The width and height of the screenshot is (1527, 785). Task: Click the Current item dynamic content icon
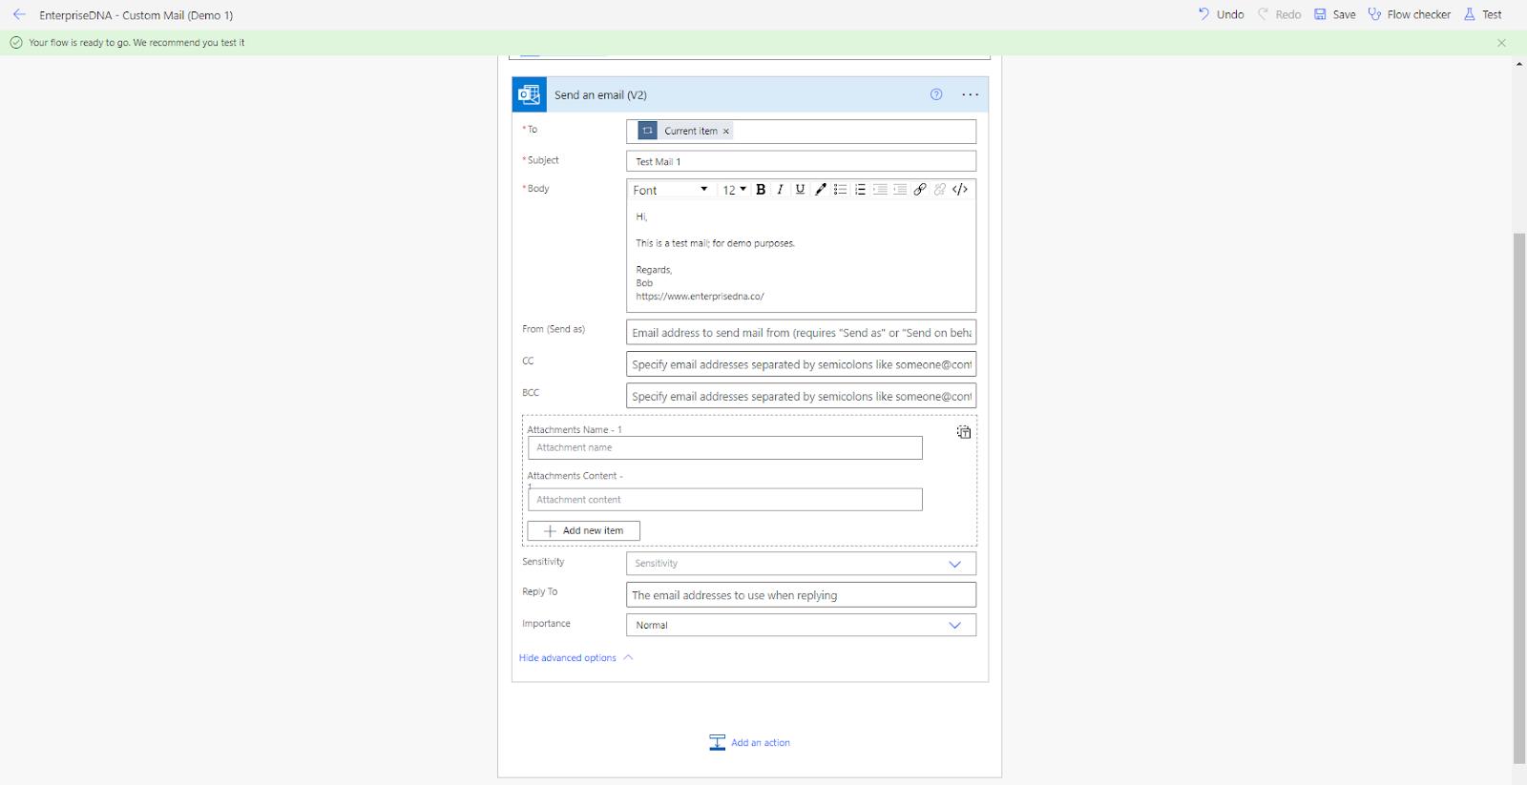647,131
